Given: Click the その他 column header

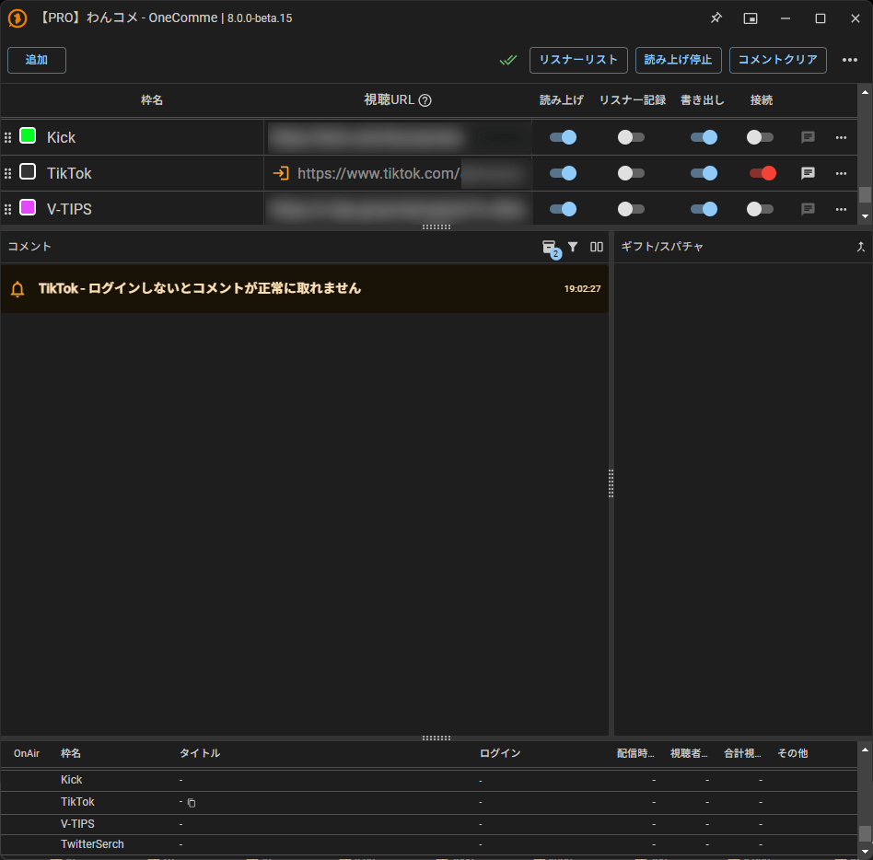Looking at the screenshot, I should pos(792,753).
